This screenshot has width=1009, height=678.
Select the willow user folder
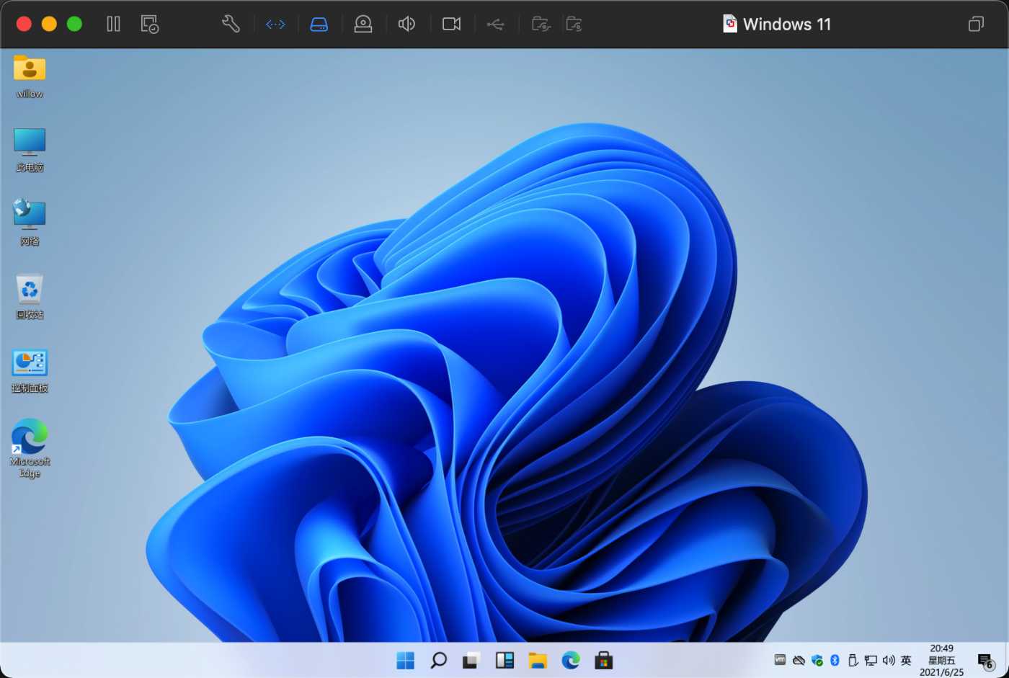pyautogui.click(x=30, y=76)
